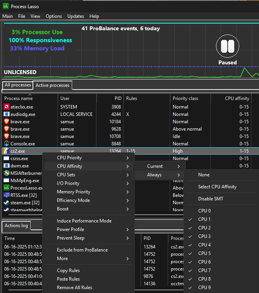Image resolution: width=259 pixels, height=293 pixels.
Task: Sort by Process name column header
Action: [x=30, y=98]
